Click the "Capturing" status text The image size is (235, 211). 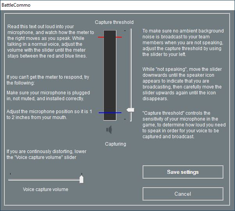[116, 144]
